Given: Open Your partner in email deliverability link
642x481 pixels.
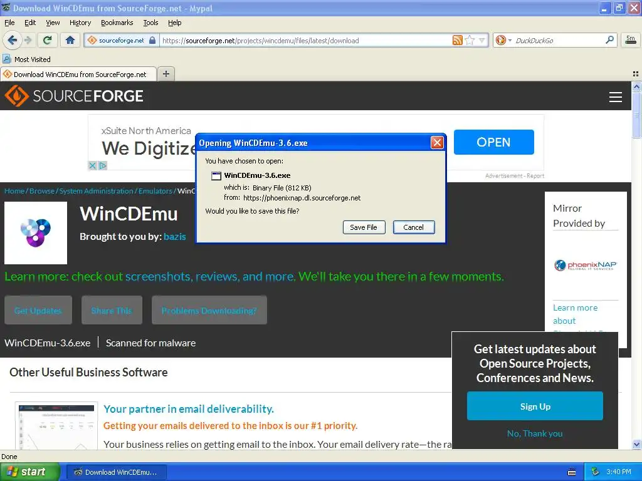Looking at the screenshot, I should click(x=188, y=409).
